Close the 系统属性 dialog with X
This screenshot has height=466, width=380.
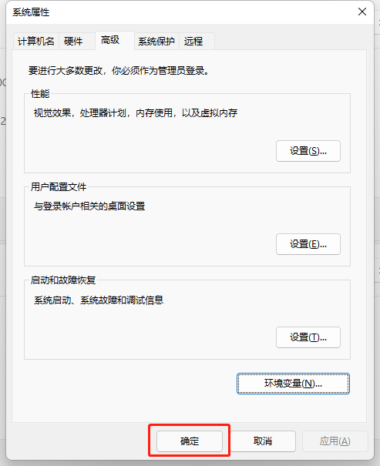point(362,12)
